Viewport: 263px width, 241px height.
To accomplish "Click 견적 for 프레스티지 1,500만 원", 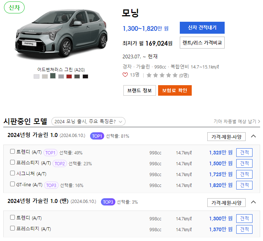I will click(x=244, y=163).
